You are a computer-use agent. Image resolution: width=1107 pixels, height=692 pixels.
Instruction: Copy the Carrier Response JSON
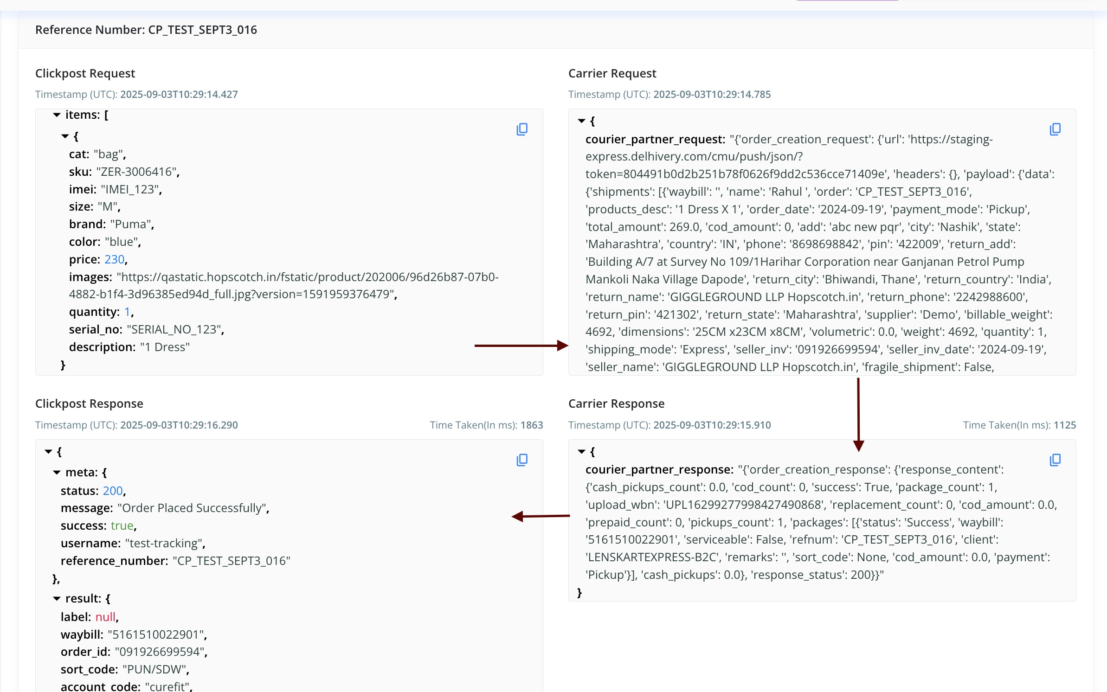point(1055,460)
